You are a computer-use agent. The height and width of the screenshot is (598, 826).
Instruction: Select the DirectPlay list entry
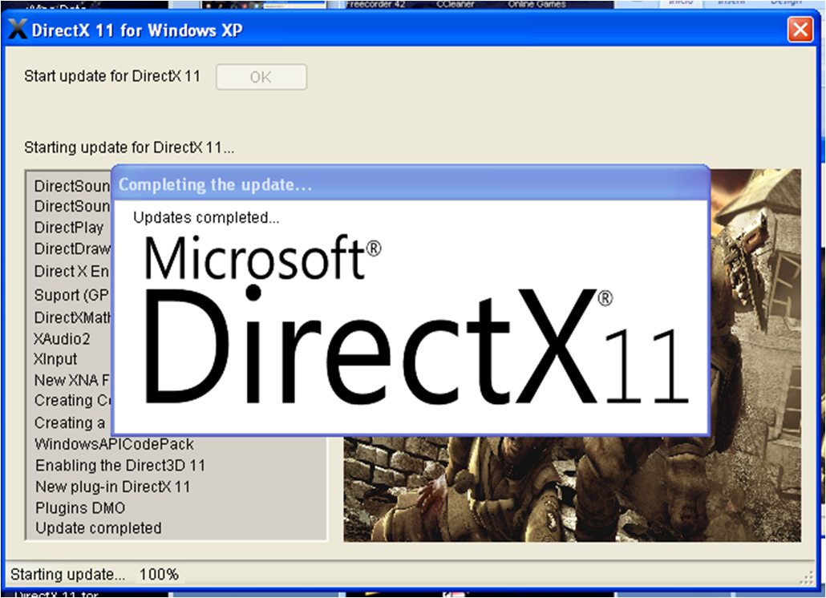click(68, 228)
